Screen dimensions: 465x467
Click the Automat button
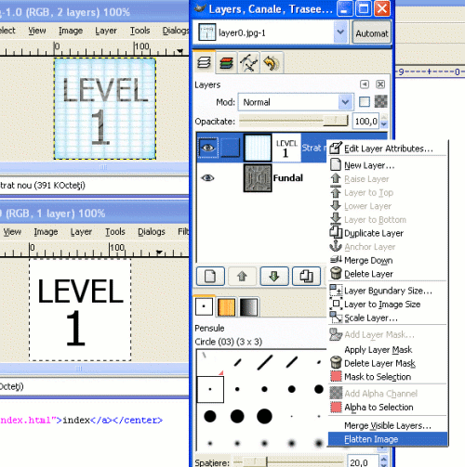[x=372, y=32]
